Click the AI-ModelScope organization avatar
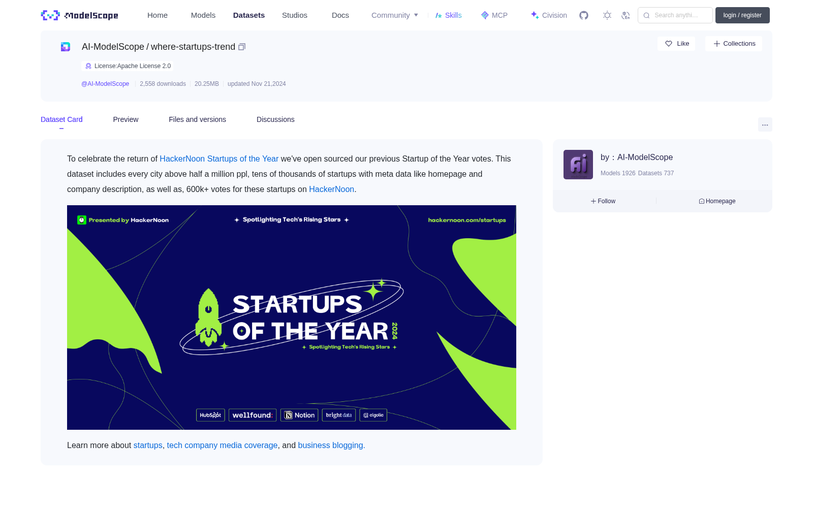This screenshot has height=508, width=813. tap(578, 165)
